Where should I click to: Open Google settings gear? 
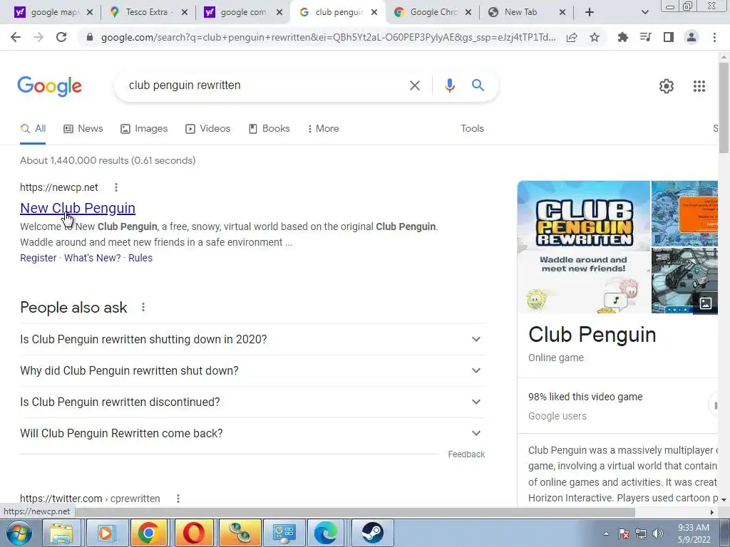[x=667, y=86]
